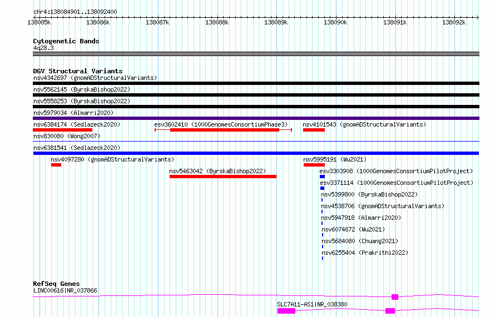The width and height of the screenshot is (495, 317).
Task: Select the red bar under nsv4101543
Action: 314,130
